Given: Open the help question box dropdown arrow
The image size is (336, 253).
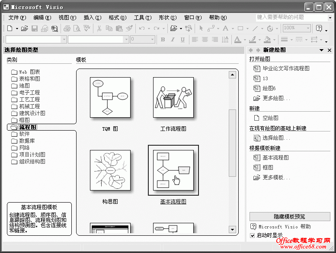Looking at the screenshot, I should pos(330,18).
